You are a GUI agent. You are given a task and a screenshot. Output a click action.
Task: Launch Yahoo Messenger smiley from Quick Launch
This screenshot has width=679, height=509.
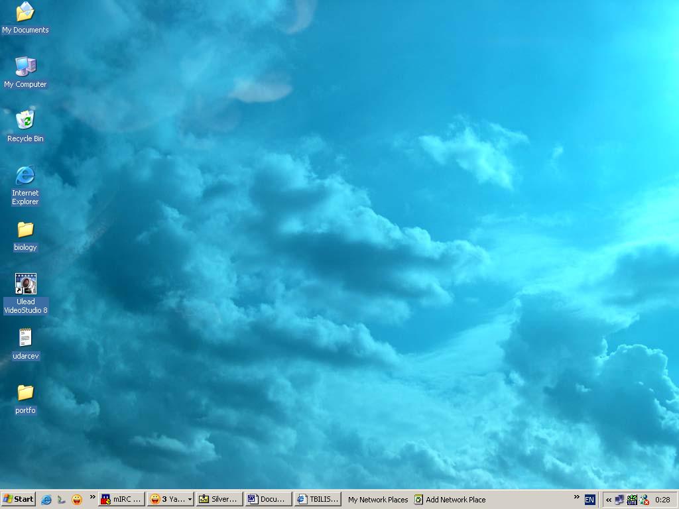pyautogui.click(x=77, y=500)
